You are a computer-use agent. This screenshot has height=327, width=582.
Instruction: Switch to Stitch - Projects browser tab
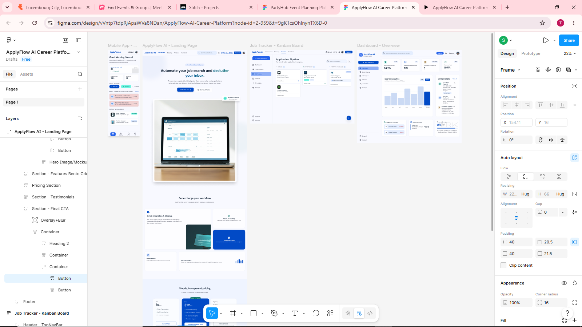pos(216,7)
